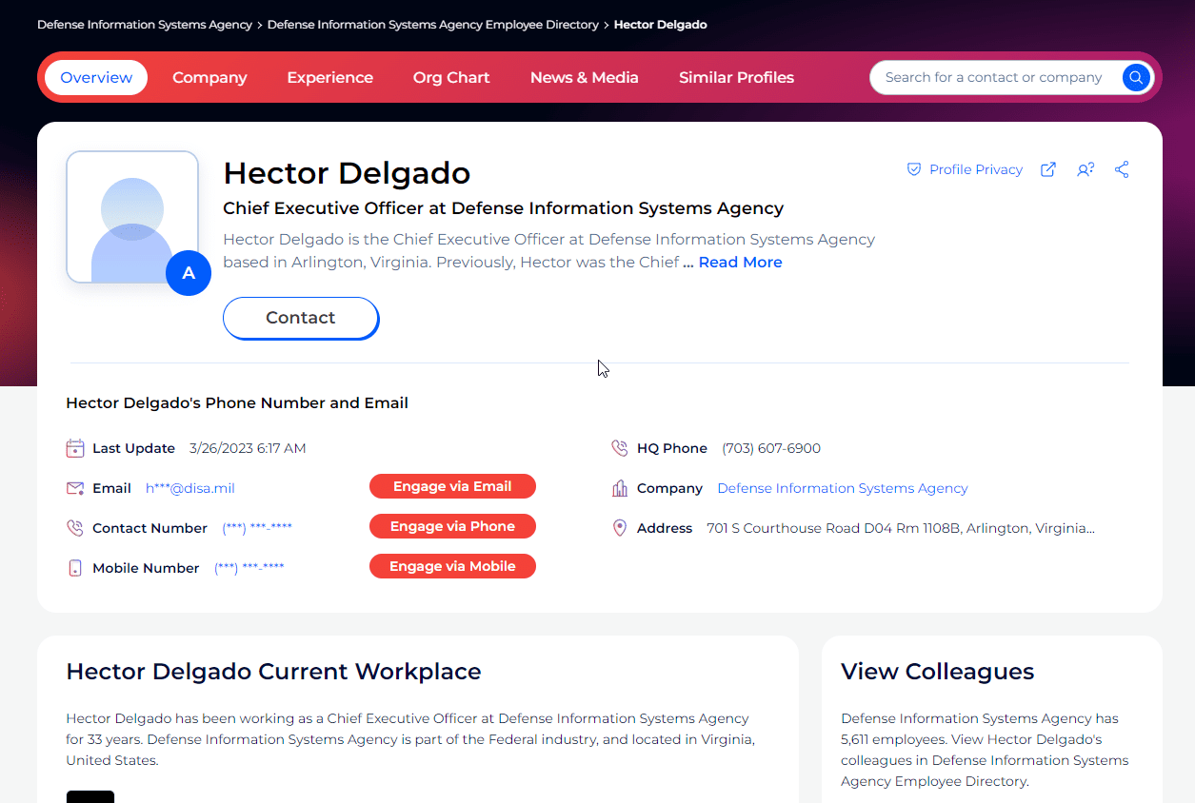Reveal the masked Mobile Number
This screenshot has width=1195, height=803.
pos(249,568)
